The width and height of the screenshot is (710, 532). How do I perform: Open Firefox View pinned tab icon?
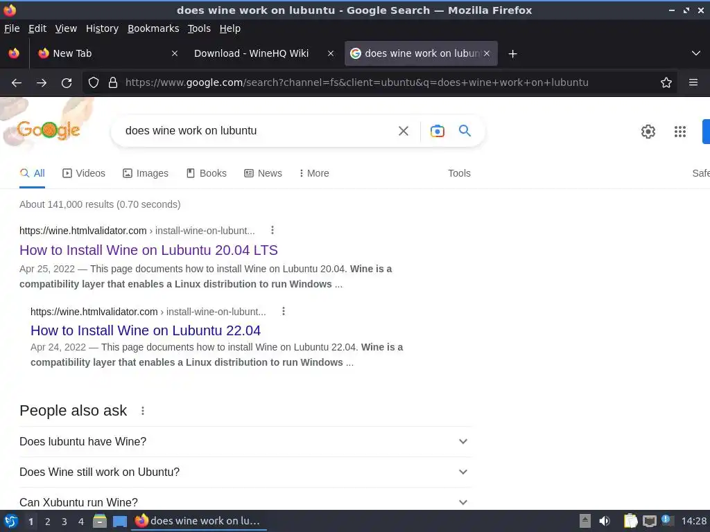pos(14,53)
